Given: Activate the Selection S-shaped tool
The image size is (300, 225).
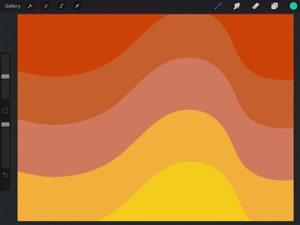Looking at the screenshot, I should (x=61, y=6).
